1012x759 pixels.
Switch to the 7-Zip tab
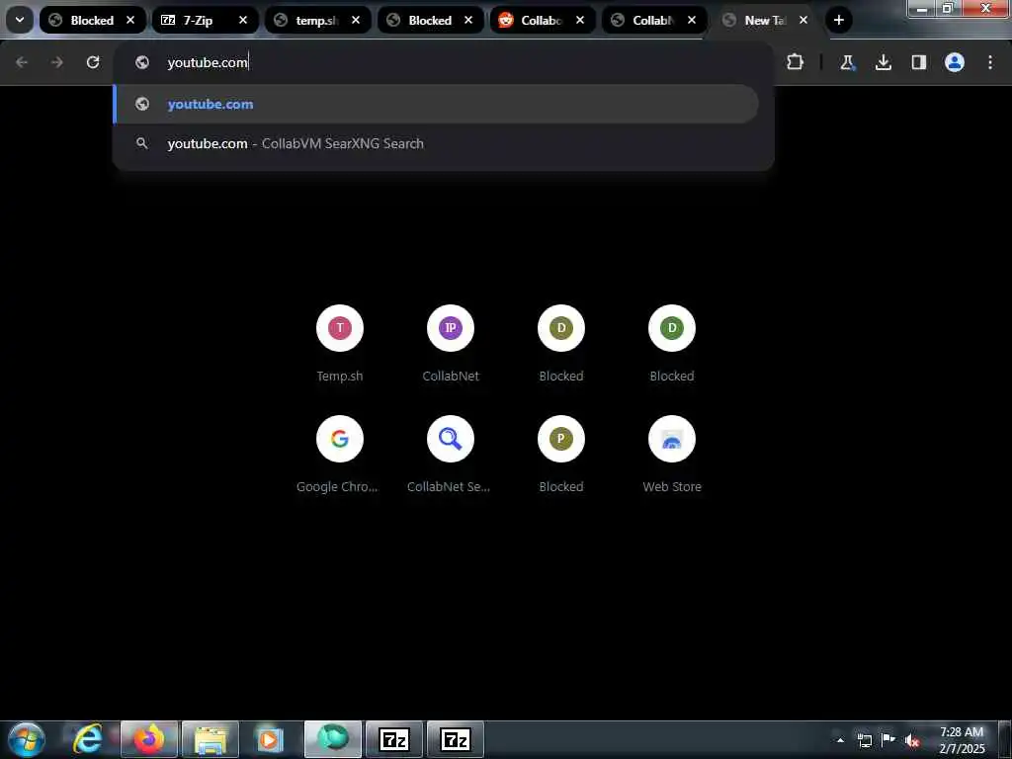pos(206,20)
